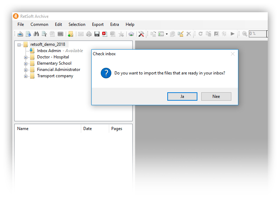
Task: Select the retsoft_demo_2018 root folder
Action: click(48, 44)
